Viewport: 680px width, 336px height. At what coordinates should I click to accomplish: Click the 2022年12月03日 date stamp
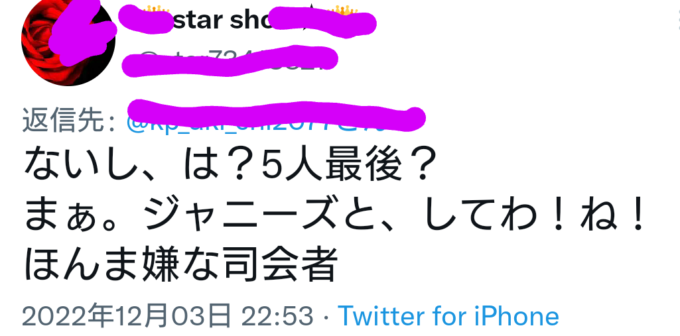click(127, 316)
